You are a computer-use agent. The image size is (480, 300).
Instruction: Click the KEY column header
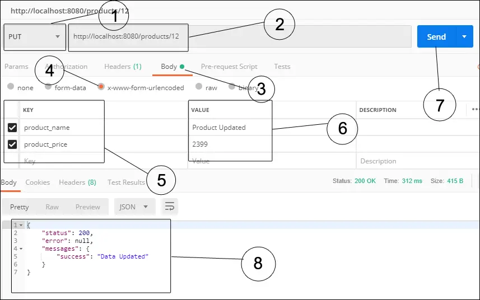[x=28, y=110]
